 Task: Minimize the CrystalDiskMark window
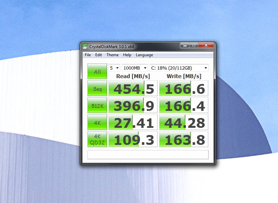185,45
